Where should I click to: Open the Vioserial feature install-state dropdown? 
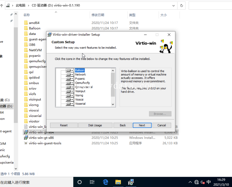pos(70,104)
